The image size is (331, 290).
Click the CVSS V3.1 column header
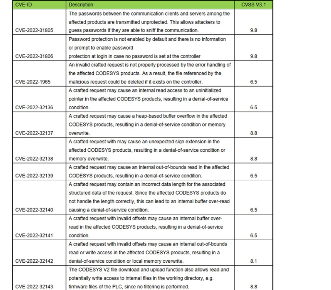tap(253, 5)
